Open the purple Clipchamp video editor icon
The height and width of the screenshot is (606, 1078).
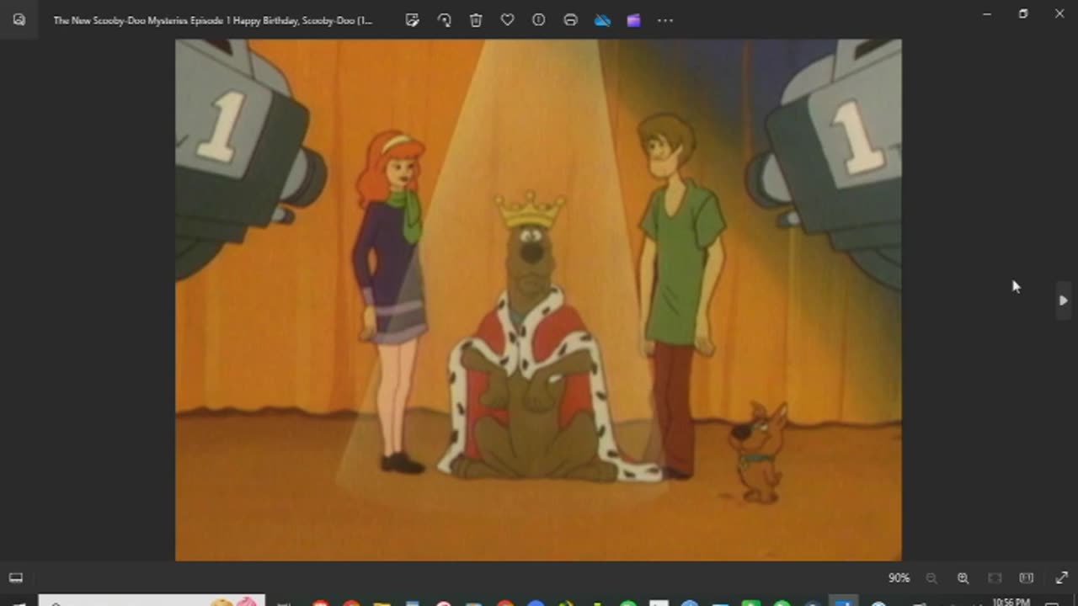click(x=633, y=20)
